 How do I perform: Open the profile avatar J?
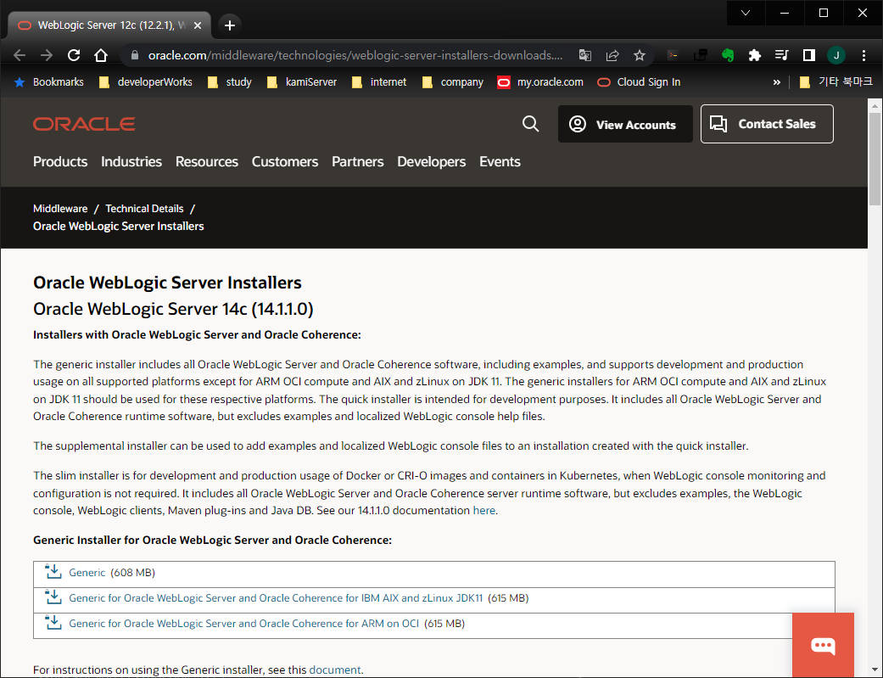(x=836, y=55)
